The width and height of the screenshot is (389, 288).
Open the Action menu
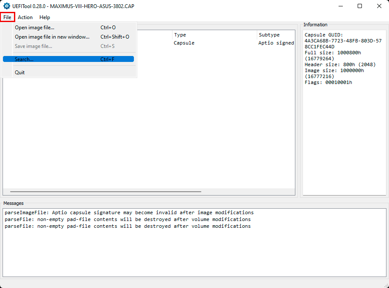point(25,17)
